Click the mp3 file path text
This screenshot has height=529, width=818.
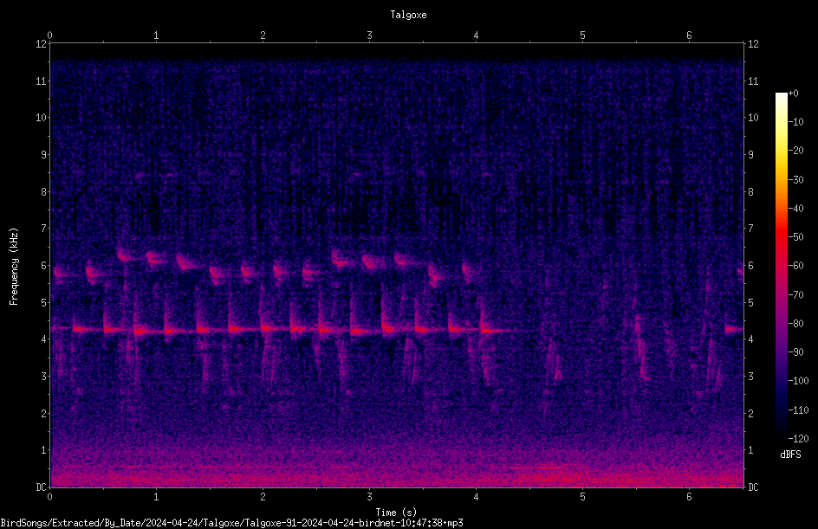click(x=231, y=523)
